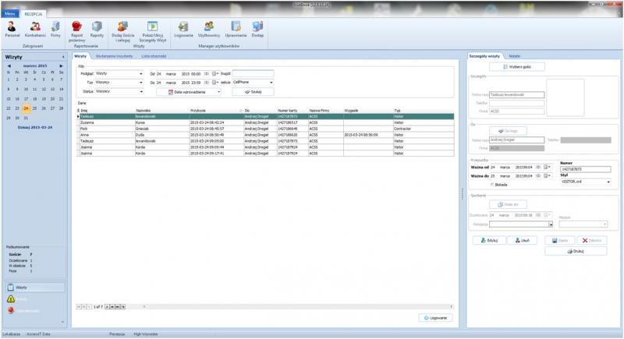The width and height of the screenshot is (624, 339).
Task: Expand the navigation overflow arrow at bottom
Action: [x=63, y=322]
